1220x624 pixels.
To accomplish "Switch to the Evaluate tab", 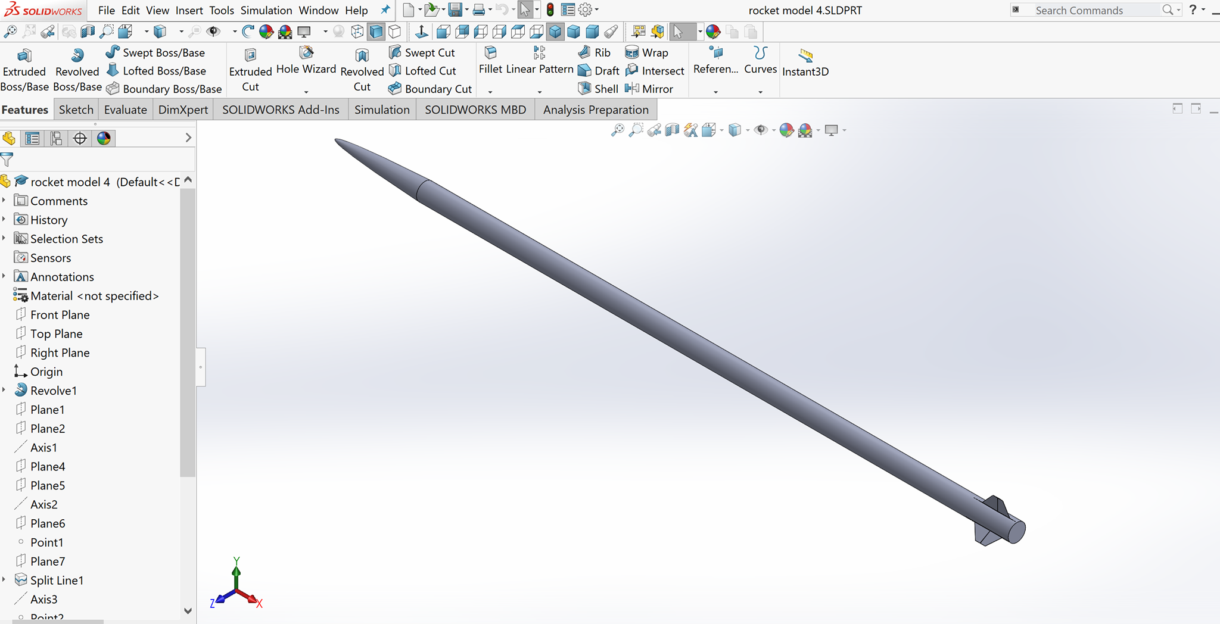I will (x=125, y=110).
